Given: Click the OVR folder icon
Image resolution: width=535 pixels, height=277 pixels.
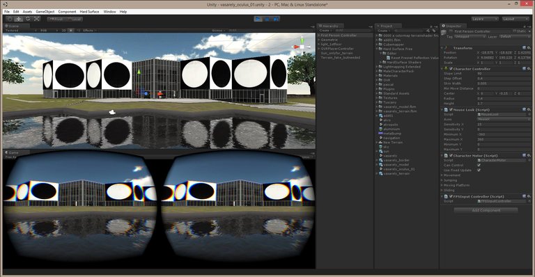Looking at the screenshot, I should pos(381,80).
